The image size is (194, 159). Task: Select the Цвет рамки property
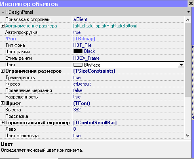[x=17, y=52]
